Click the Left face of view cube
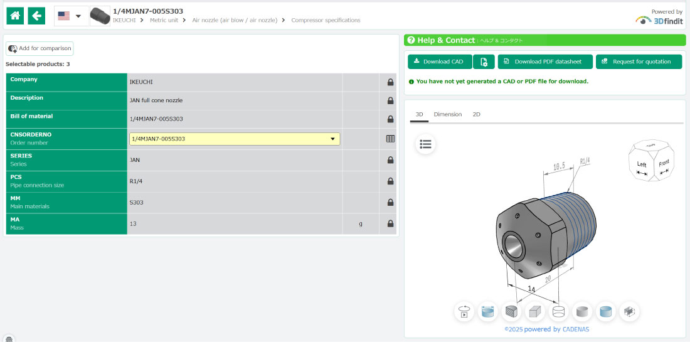 click(x=642, y=166)
